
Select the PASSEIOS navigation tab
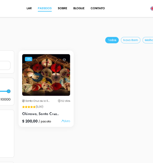tap(45, 8)
